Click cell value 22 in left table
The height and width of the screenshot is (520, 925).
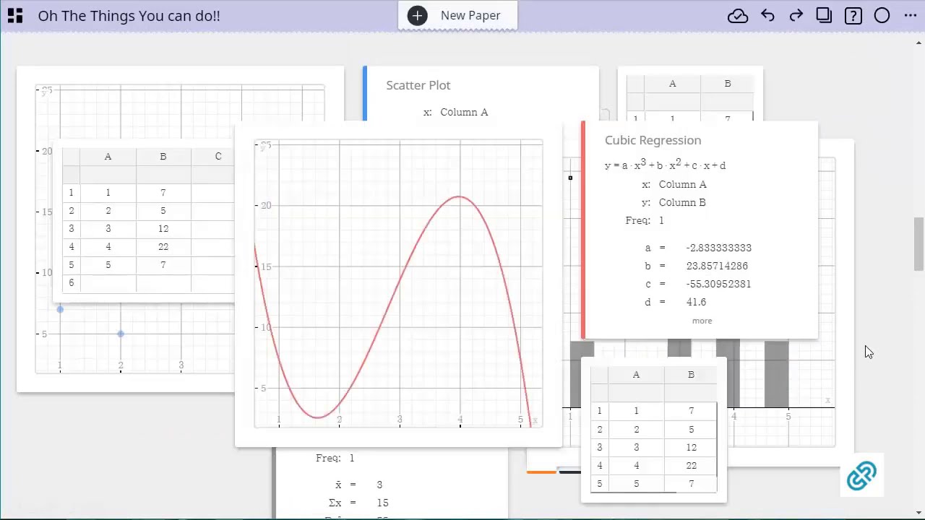(163, 246)
